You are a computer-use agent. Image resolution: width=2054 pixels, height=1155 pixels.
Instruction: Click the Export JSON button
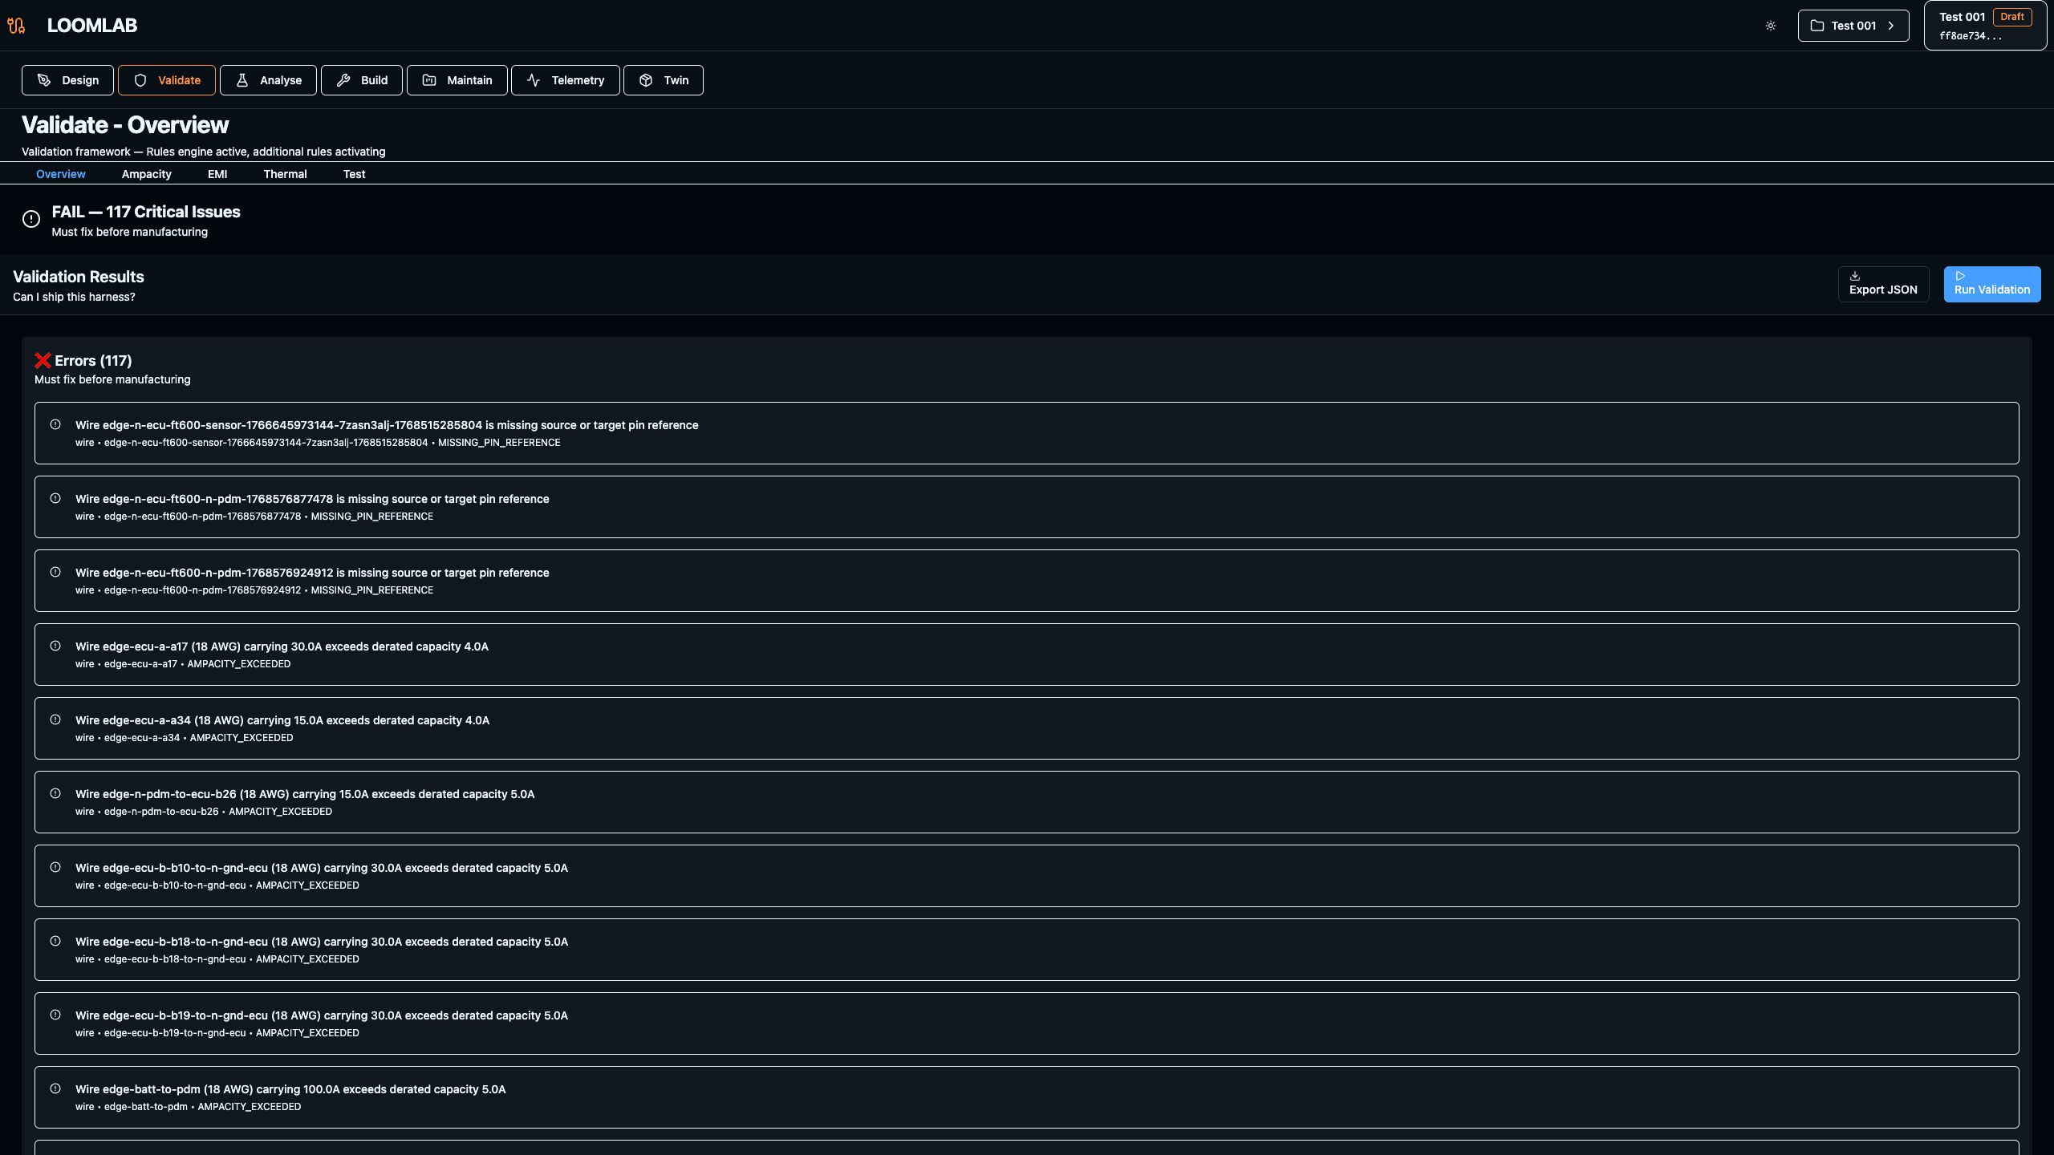click(1883, 283)
